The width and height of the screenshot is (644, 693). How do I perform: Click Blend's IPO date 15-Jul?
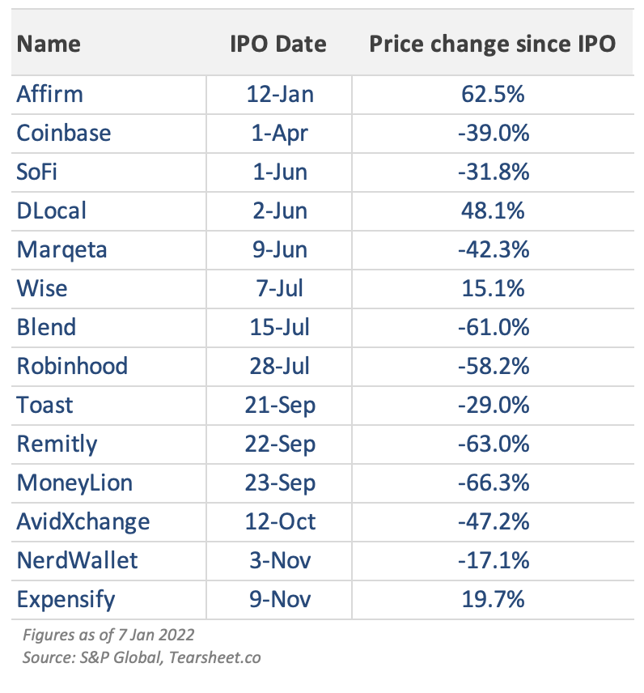279,327
